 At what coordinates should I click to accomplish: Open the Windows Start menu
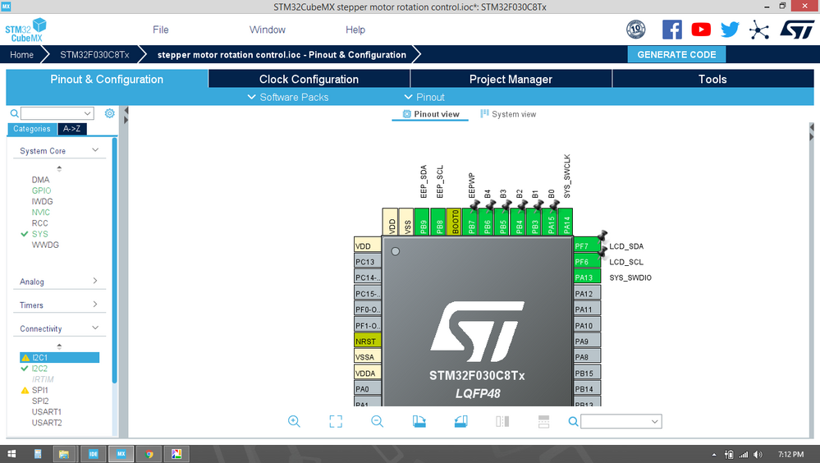tap(11, 454)
